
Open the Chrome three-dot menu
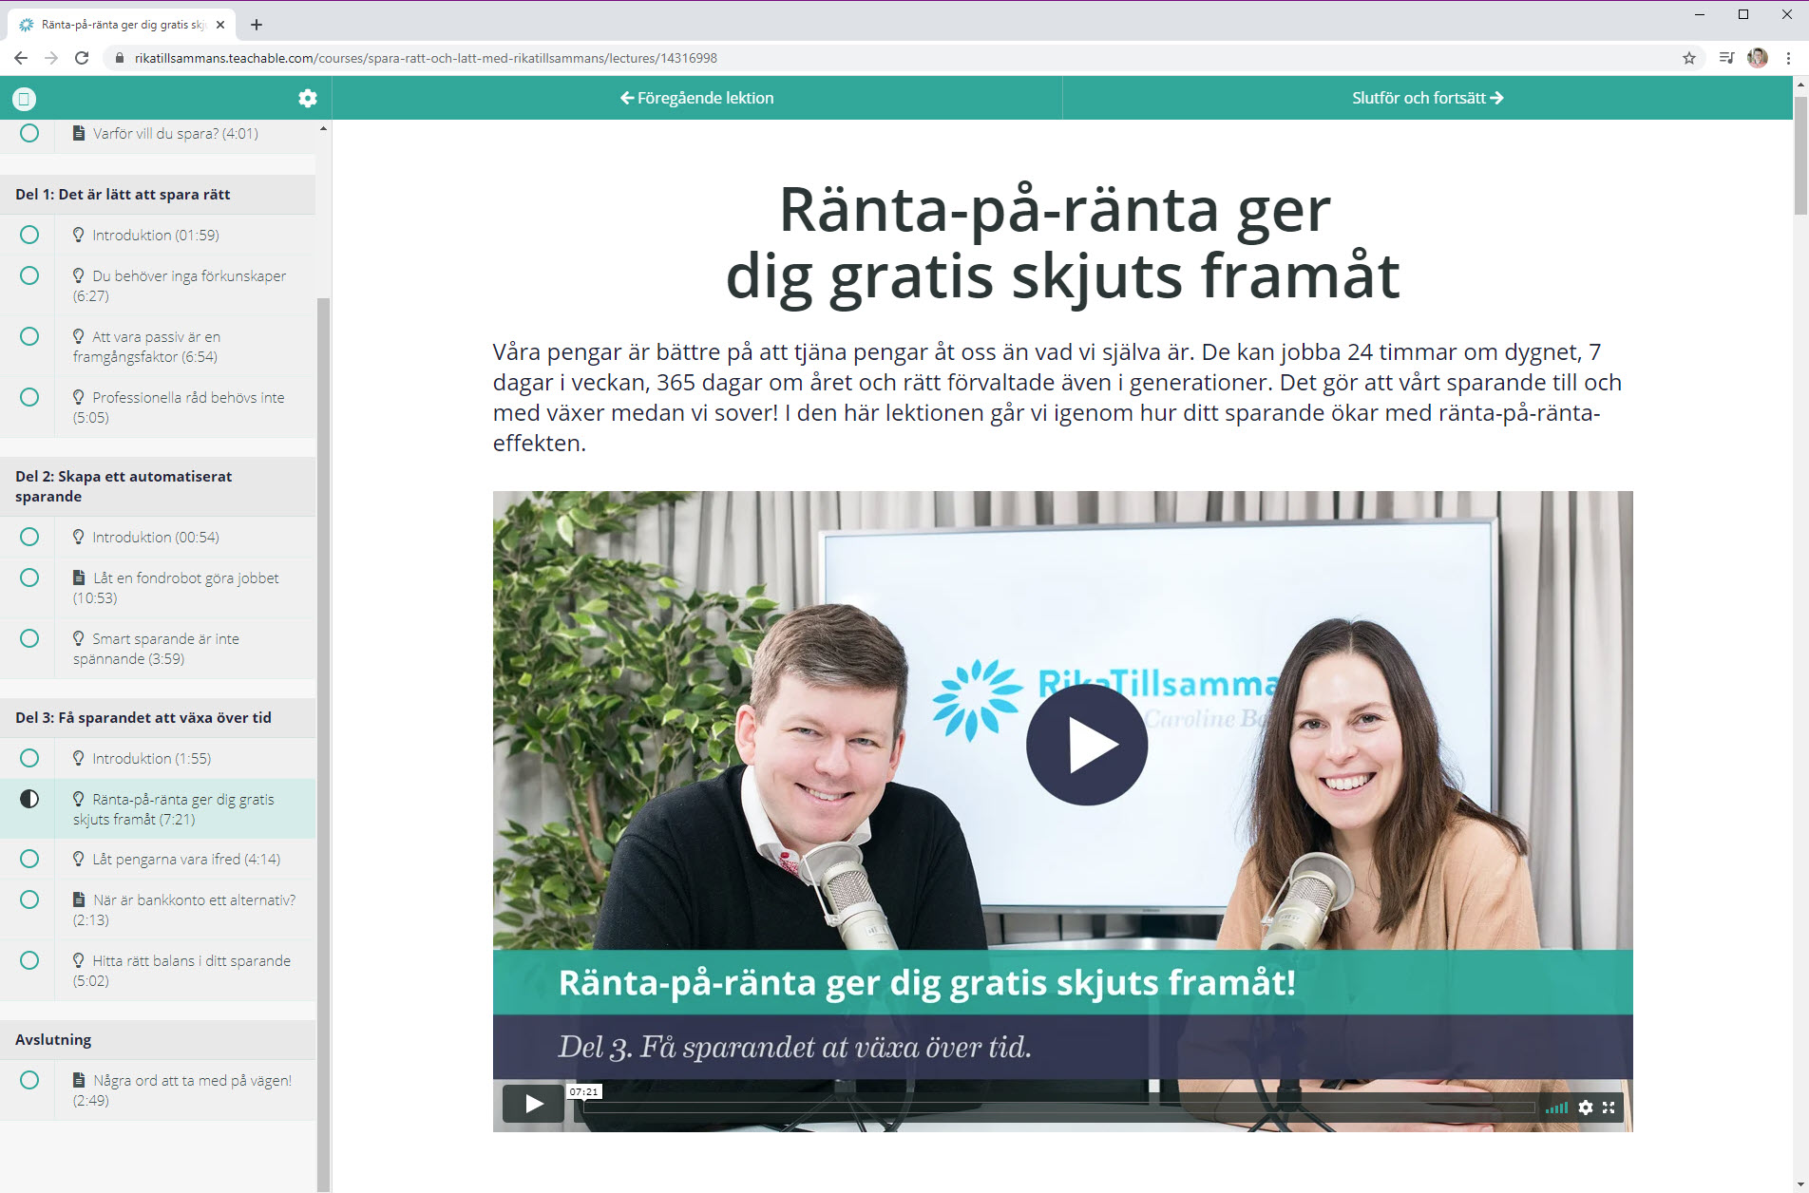click(1788, 58)
